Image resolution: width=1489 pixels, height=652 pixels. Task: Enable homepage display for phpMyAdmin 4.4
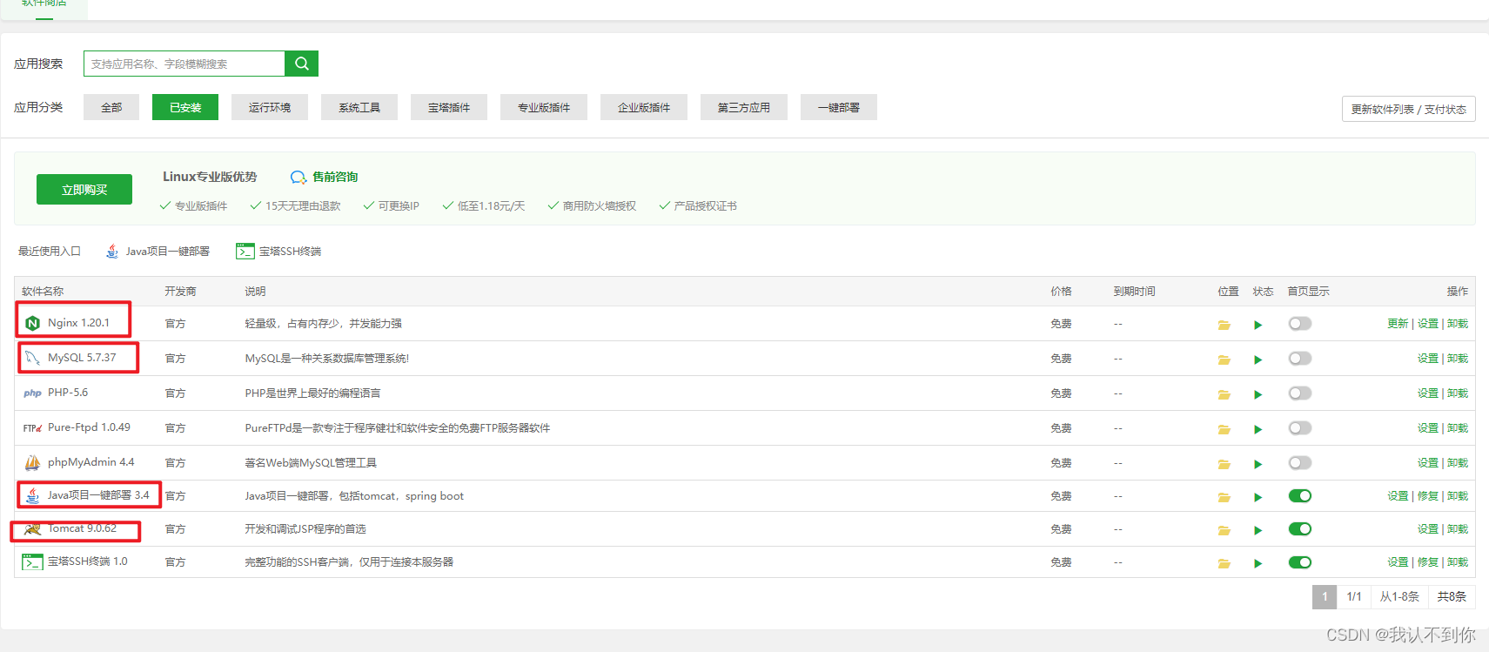[x=1300, y=462]
